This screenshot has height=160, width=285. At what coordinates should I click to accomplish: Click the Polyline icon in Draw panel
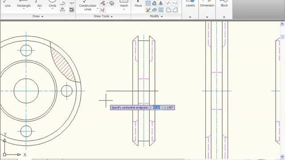coord(63,3)
